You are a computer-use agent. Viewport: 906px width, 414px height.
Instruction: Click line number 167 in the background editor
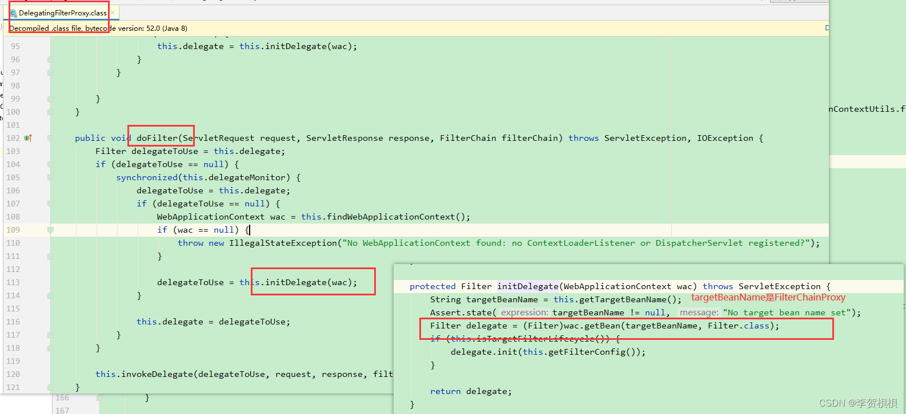(62, 410)
